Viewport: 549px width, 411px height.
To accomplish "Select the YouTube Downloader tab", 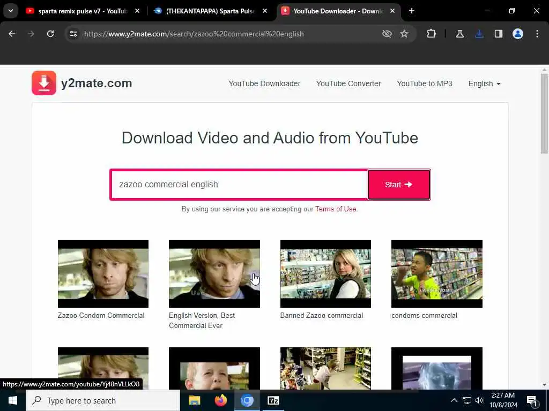I will pos(338,11).
